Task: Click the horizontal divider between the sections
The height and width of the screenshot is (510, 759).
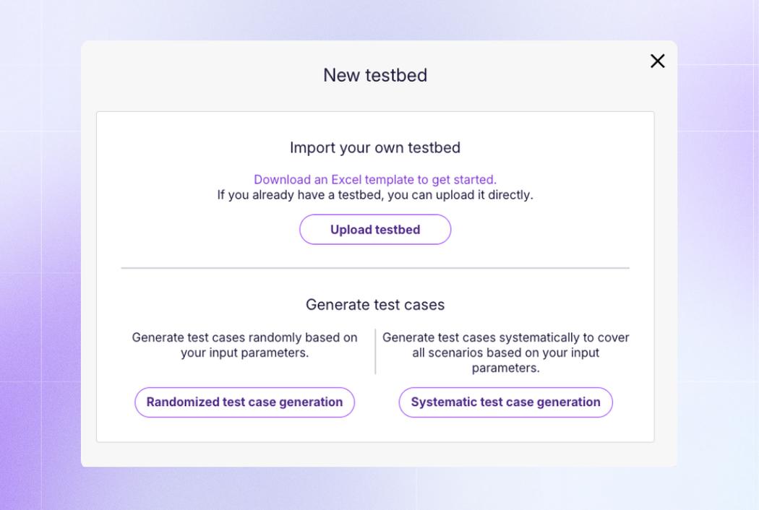Action: click(x=375, y=268)
